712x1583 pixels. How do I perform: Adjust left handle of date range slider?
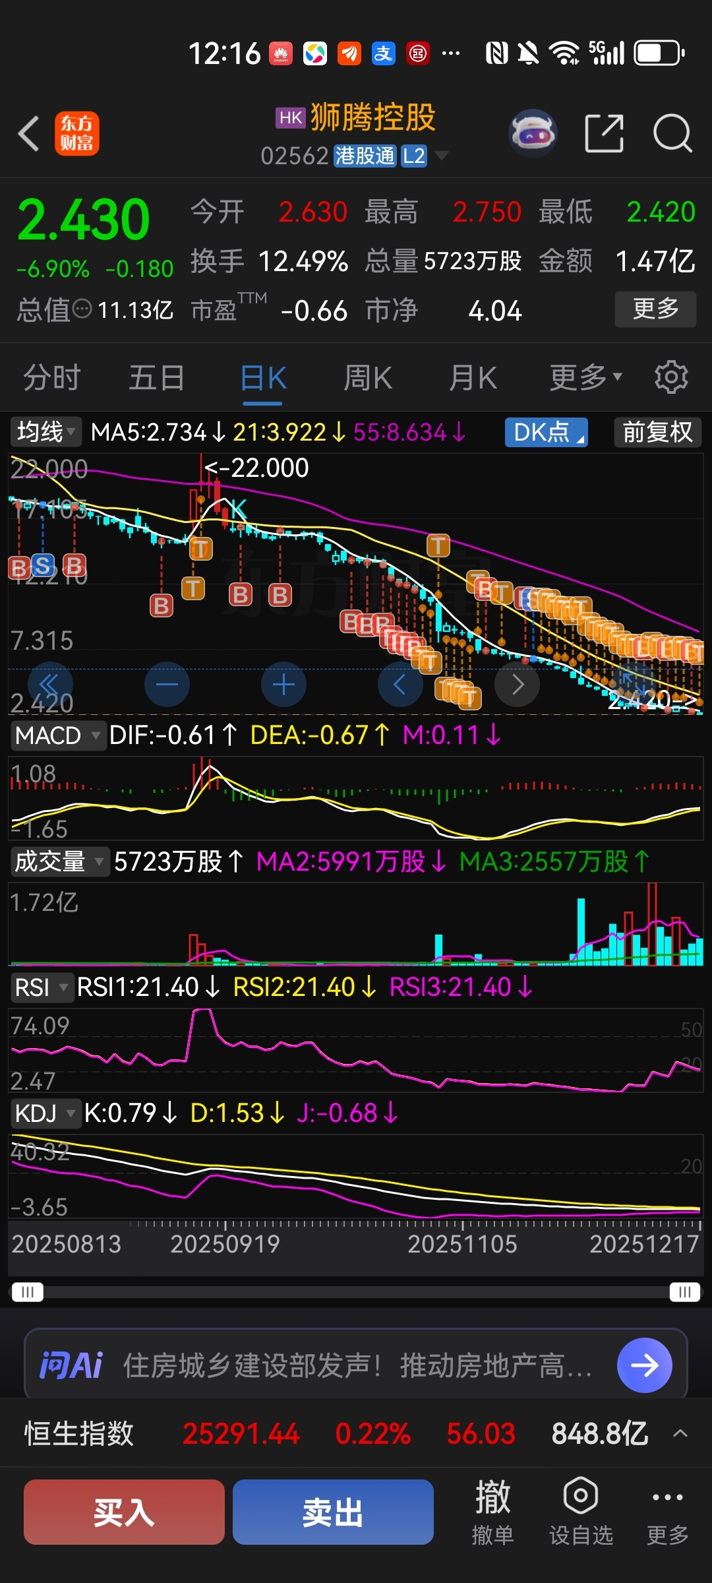pyautogui.click(x=27, y=1291)
